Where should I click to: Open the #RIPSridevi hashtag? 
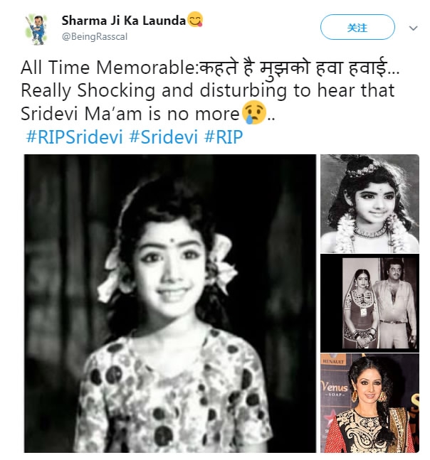pyautogui.click(x=75, y=136)
